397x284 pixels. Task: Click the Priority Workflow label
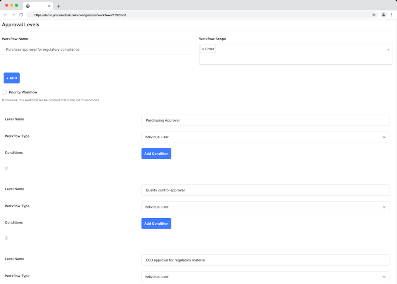click(23, 92)
